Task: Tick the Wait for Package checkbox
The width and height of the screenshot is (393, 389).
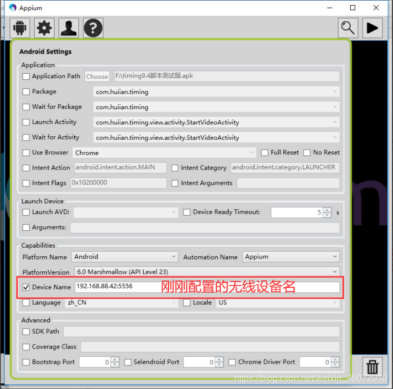Action: (26, 107)
